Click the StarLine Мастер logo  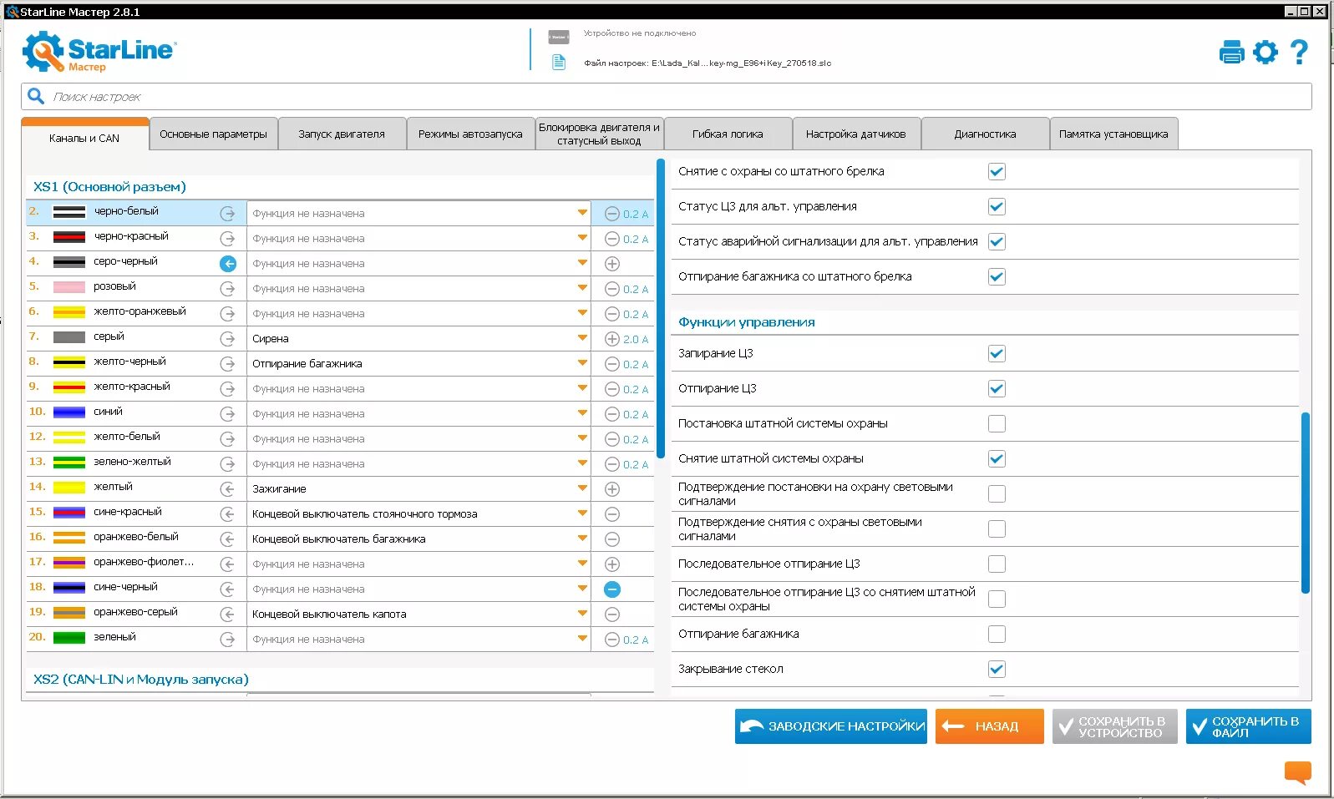click(x=99, y=52)
